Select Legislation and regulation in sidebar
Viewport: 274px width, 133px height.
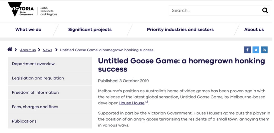pyautogui.click(x=50, y=78)
